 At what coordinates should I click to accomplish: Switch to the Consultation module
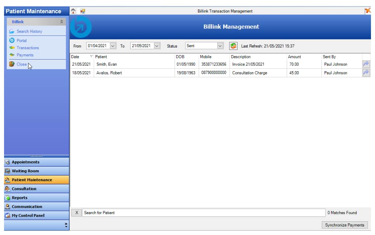[24, 189]
